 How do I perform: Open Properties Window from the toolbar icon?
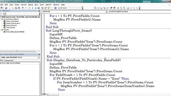click(x=45, y=8)
